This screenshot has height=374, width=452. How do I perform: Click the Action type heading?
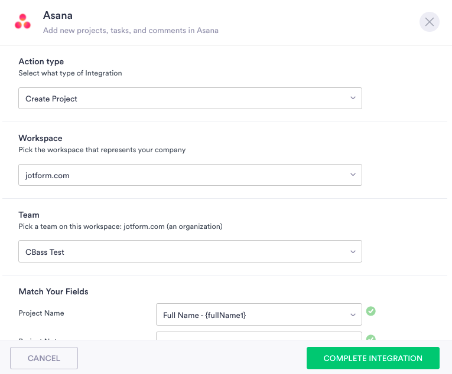click(41, 61)
